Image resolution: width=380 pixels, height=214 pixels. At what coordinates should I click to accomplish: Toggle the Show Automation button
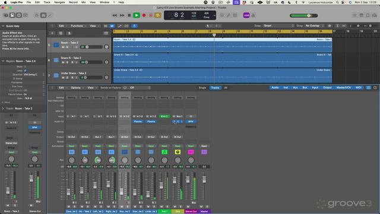(x=120, y=26)
